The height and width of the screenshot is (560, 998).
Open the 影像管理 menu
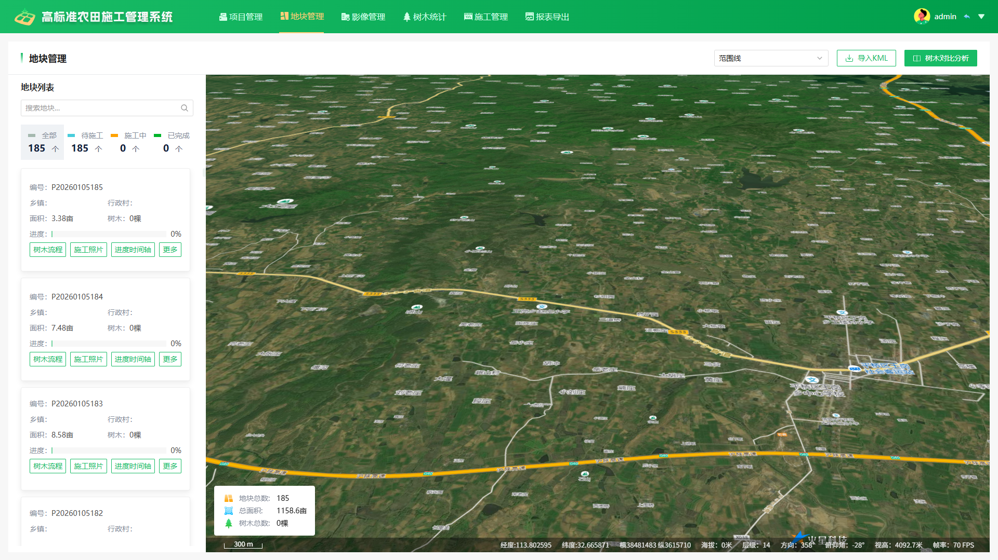pos(363,17)
